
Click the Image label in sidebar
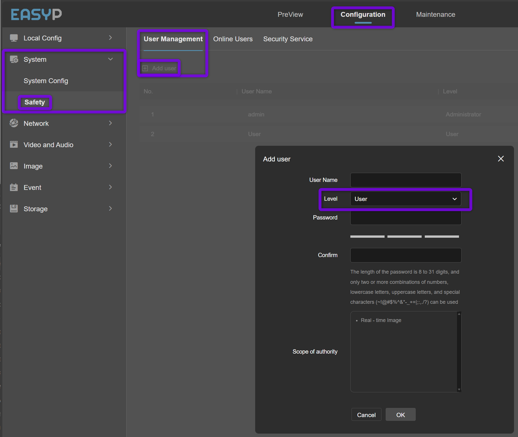pos(33,166)
